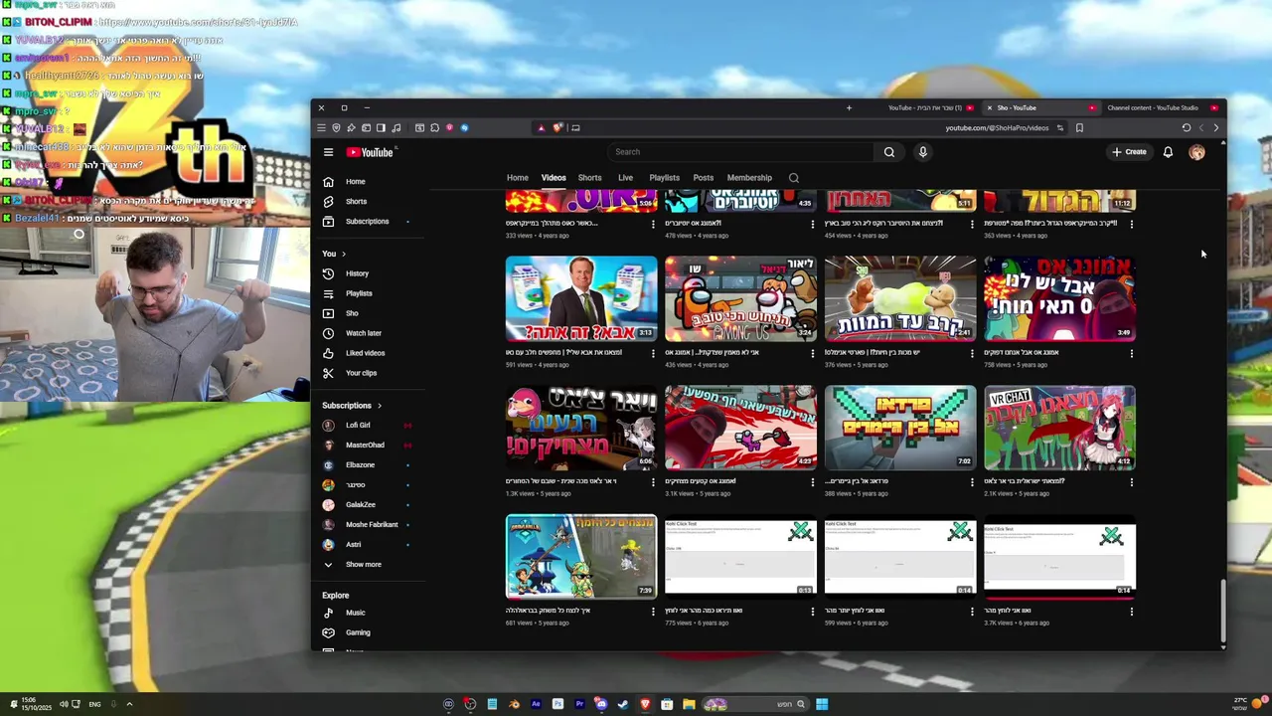Image resolution: width=1272 pixels, height=716 pixels.
Task: Open Elbazone subscription channel
Action: pyautogui.click(x=360, y=465)
